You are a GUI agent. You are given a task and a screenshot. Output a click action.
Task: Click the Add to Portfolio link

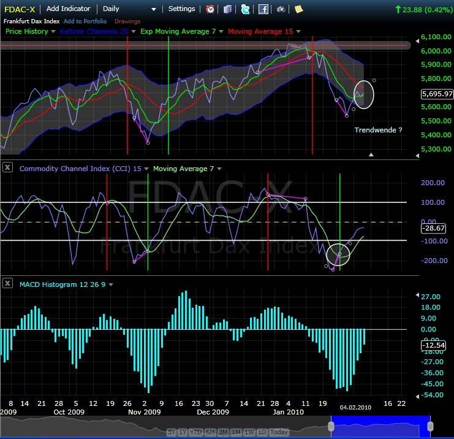(x=85, y=21)
